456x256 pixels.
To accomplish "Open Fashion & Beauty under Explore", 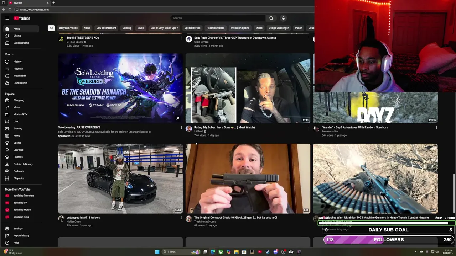I will (21, 164).
